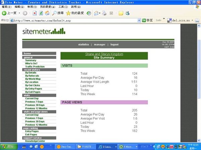
Task: Click the TAG toolbar icon
Action: [197, 20]
